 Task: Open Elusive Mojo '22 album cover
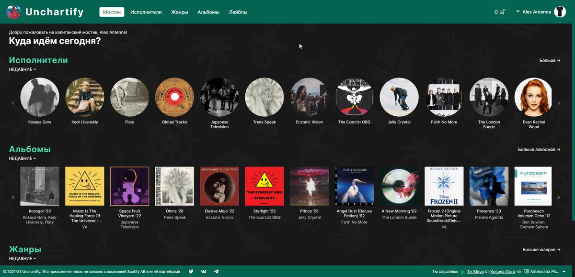[219, 186]
